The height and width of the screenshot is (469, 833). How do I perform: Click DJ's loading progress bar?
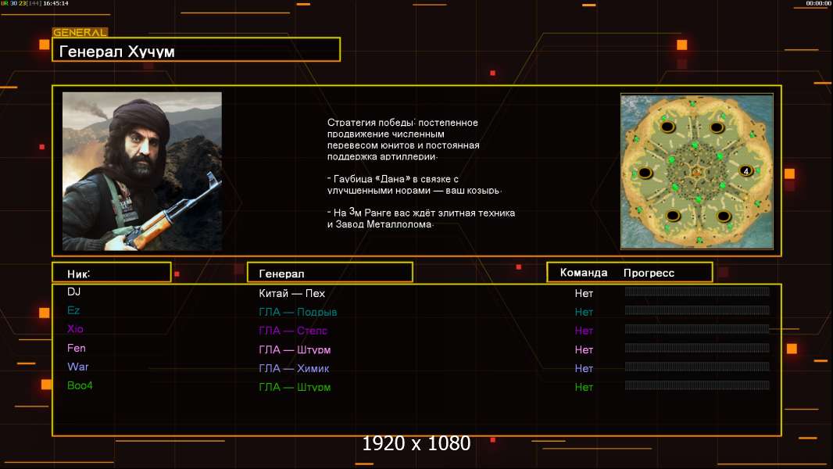click(697, 291)
